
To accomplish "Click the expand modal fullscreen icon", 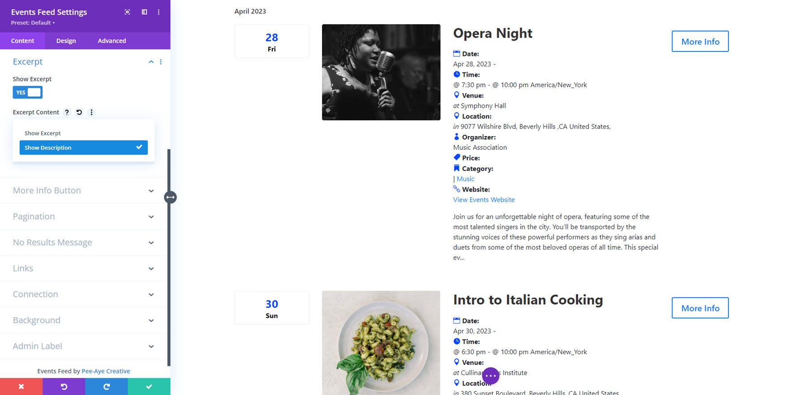I will pos(127,12).
